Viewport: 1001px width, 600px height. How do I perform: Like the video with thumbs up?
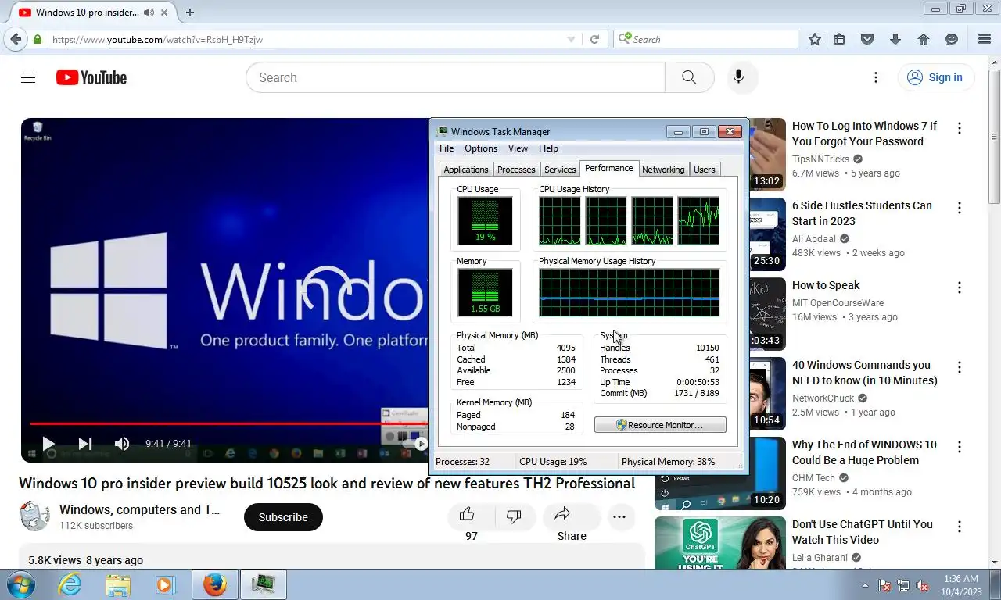(467, 514)
